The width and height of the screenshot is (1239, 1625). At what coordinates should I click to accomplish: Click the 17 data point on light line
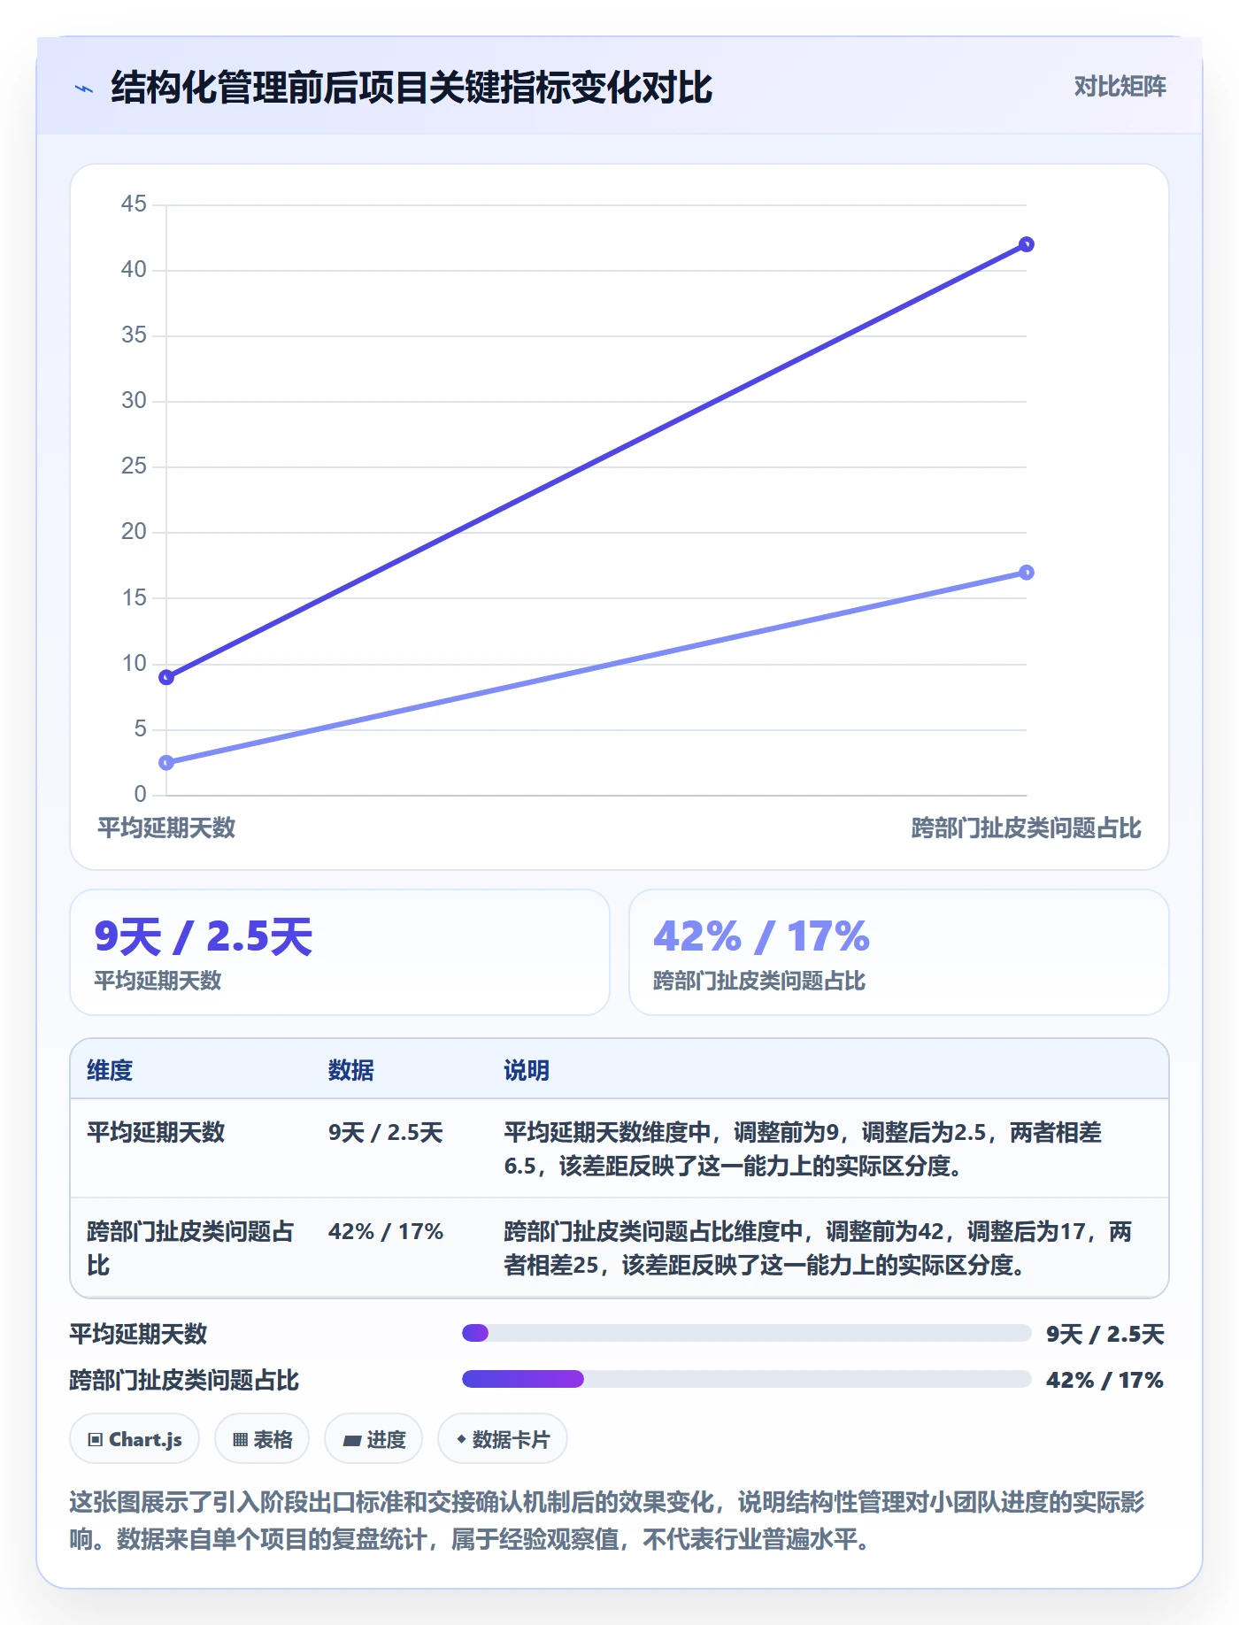point(1027,573)
